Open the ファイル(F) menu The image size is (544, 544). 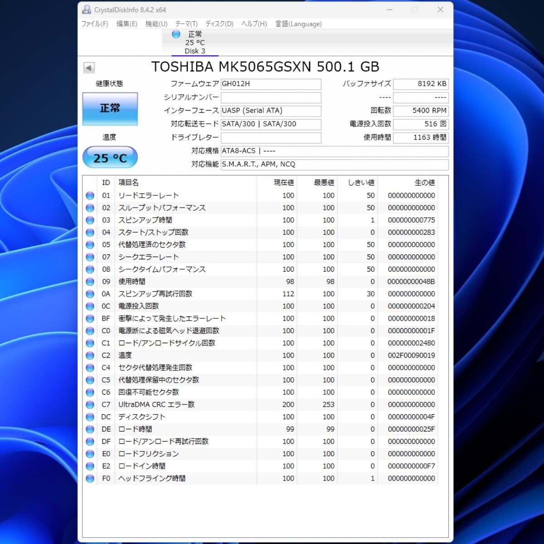[x=94, y=24]
